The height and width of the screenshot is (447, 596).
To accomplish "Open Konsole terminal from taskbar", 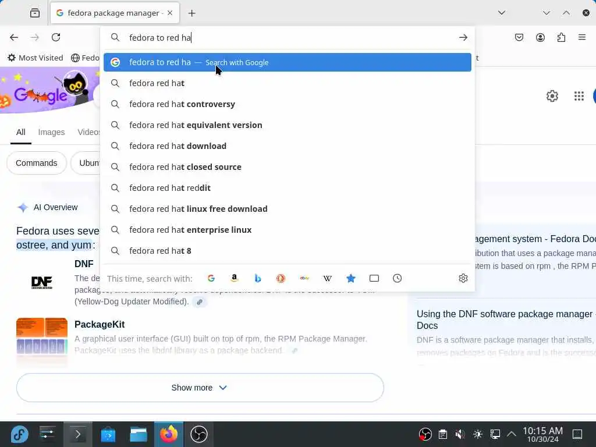I will [77, 434].
